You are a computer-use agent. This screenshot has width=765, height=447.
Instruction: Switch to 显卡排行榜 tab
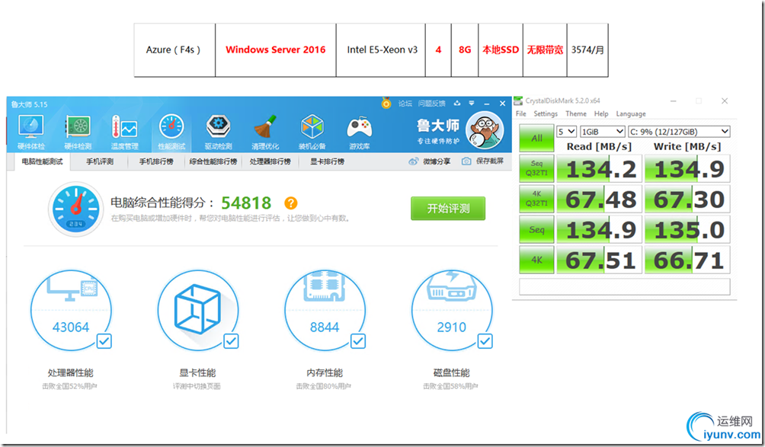[328, 162]
